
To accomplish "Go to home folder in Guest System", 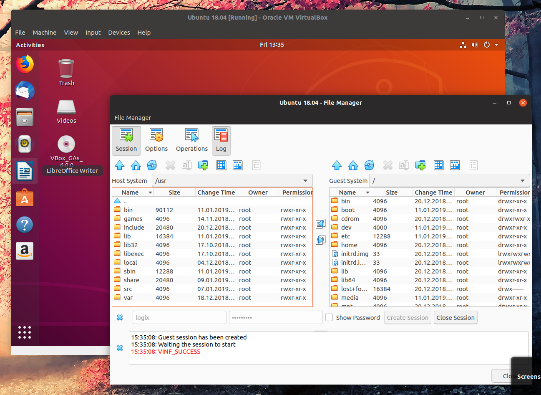I will click(x=353, y=165).
